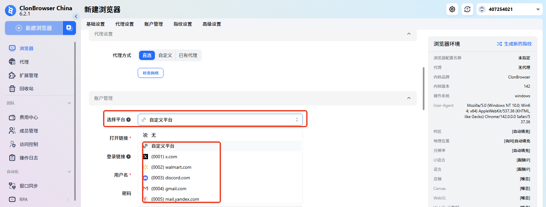Choose 无 in platform list
The image size is (546, 207).
pyautogui.click(x=220, y=135)
